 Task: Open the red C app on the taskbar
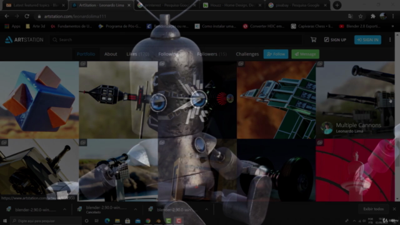[179, 221]
